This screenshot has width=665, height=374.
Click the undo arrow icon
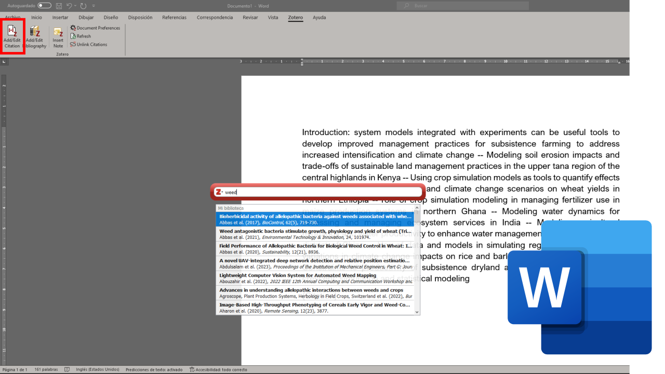point(69,6)
